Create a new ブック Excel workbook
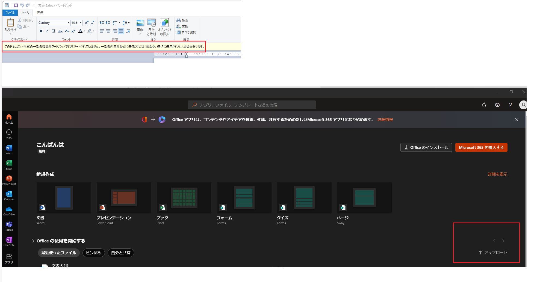 (x=184, y=203)
